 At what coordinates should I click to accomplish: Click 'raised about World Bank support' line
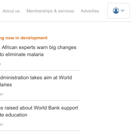(x=39, y=108)
